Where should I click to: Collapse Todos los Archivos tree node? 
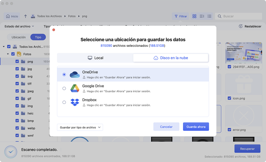click(4, 46)
